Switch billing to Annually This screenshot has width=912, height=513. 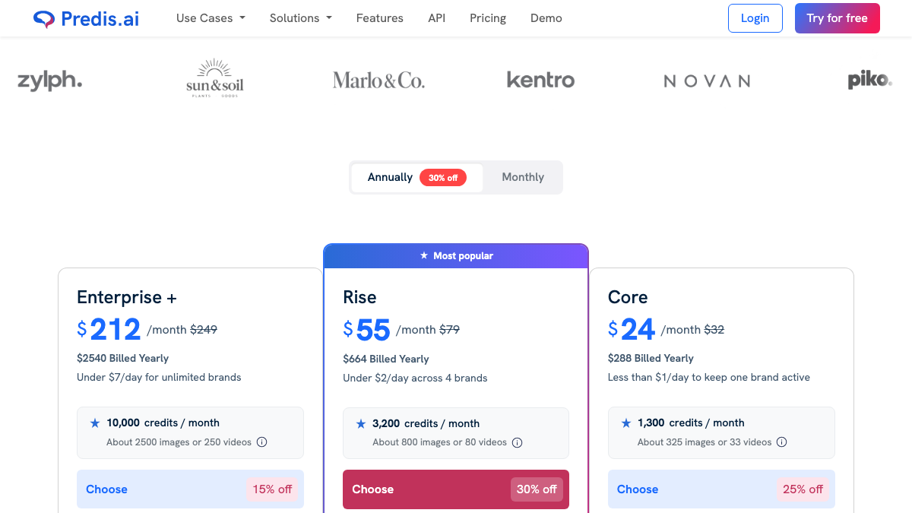(416, 177)
